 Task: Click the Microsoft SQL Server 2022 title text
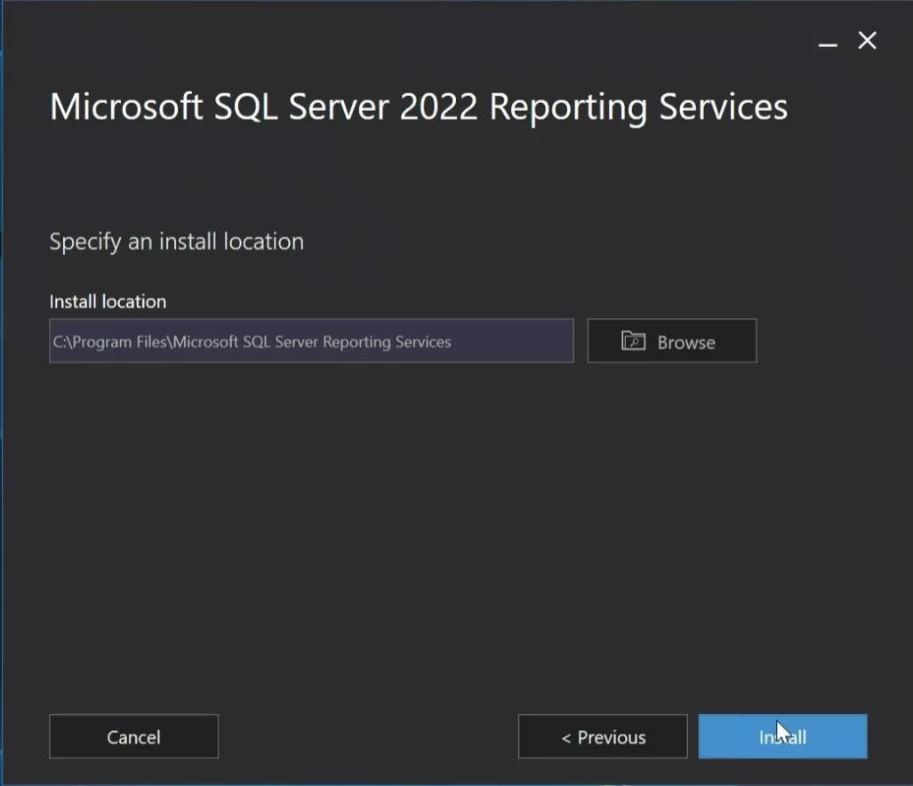[419, 107]
